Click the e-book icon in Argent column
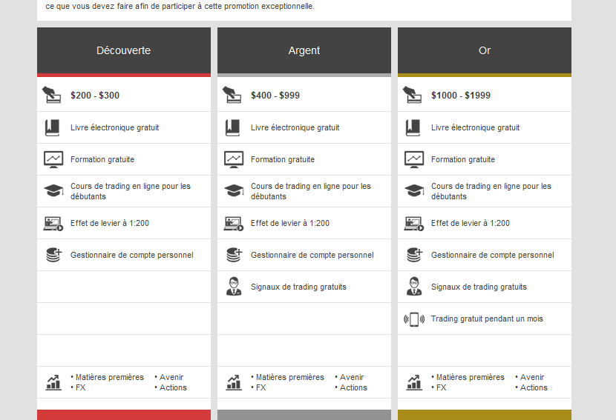This screenshot has width=616, height=420. click(x=232, y=128)
